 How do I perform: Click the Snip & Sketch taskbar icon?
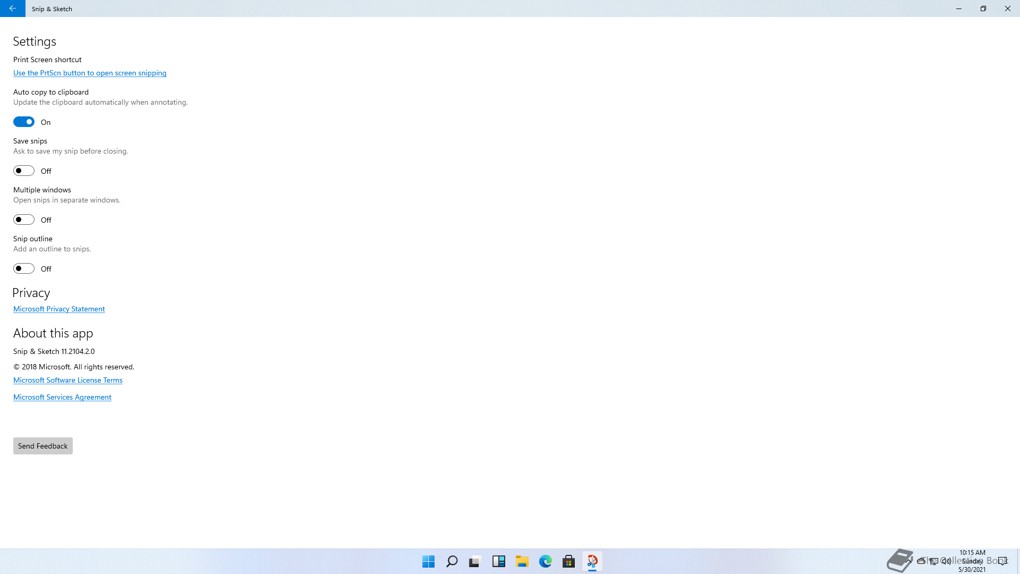[x=592, y=561]
